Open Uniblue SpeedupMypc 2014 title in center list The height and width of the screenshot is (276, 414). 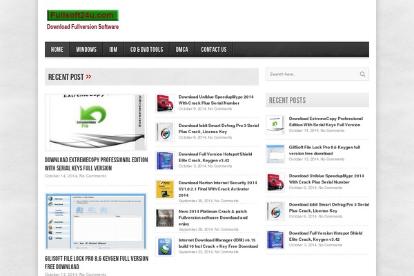click(x=216, y=100)
